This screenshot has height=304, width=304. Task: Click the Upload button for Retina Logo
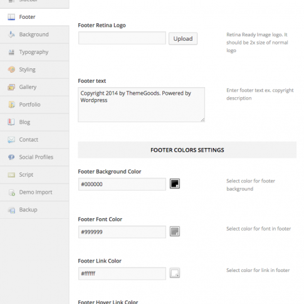click(183, 39)
